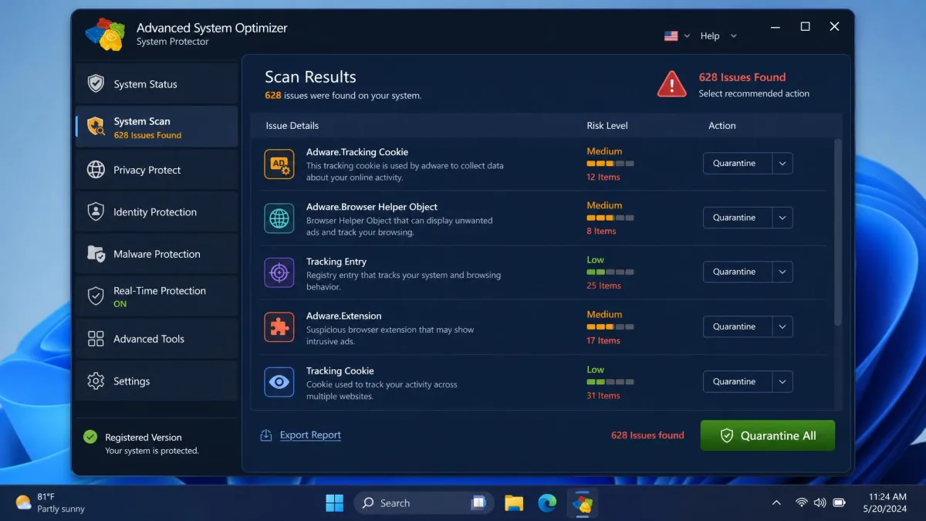Open the Real-Time Protection section
Viewport: 926px width, 521px height.
157,296
